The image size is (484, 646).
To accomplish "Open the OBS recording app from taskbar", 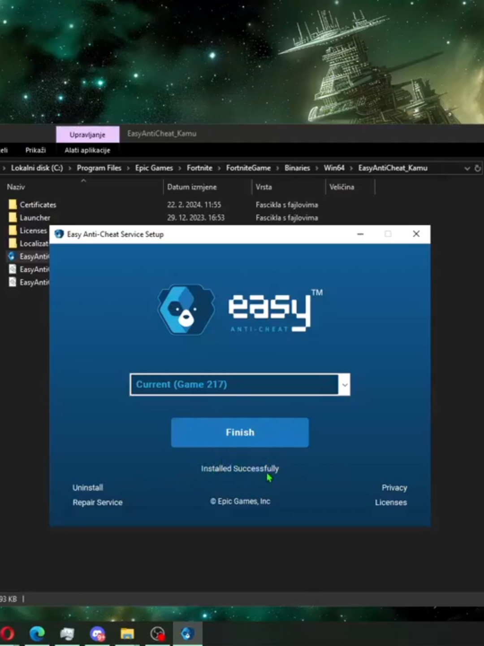I will click(x=158, y=633).
